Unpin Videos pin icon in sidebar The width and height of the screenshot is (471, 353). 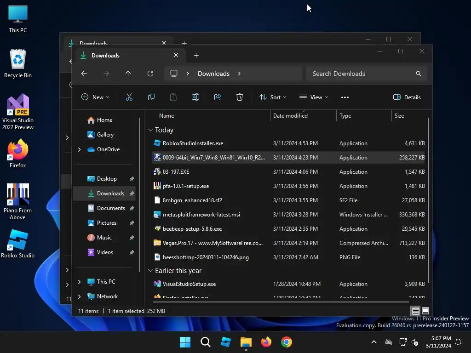click(x=132, y=252)
